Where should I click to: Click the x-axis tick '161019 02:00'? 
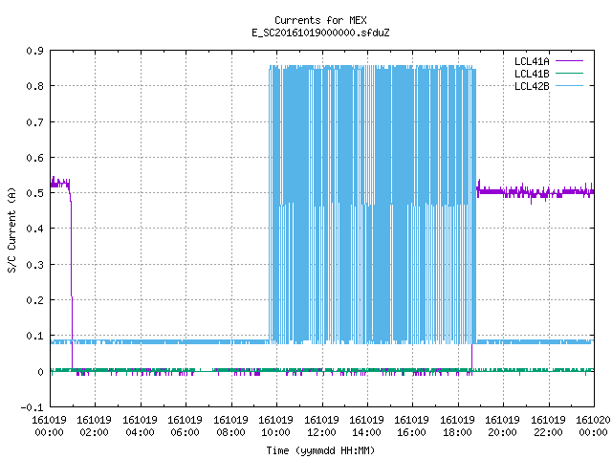[x=94, y=426]
